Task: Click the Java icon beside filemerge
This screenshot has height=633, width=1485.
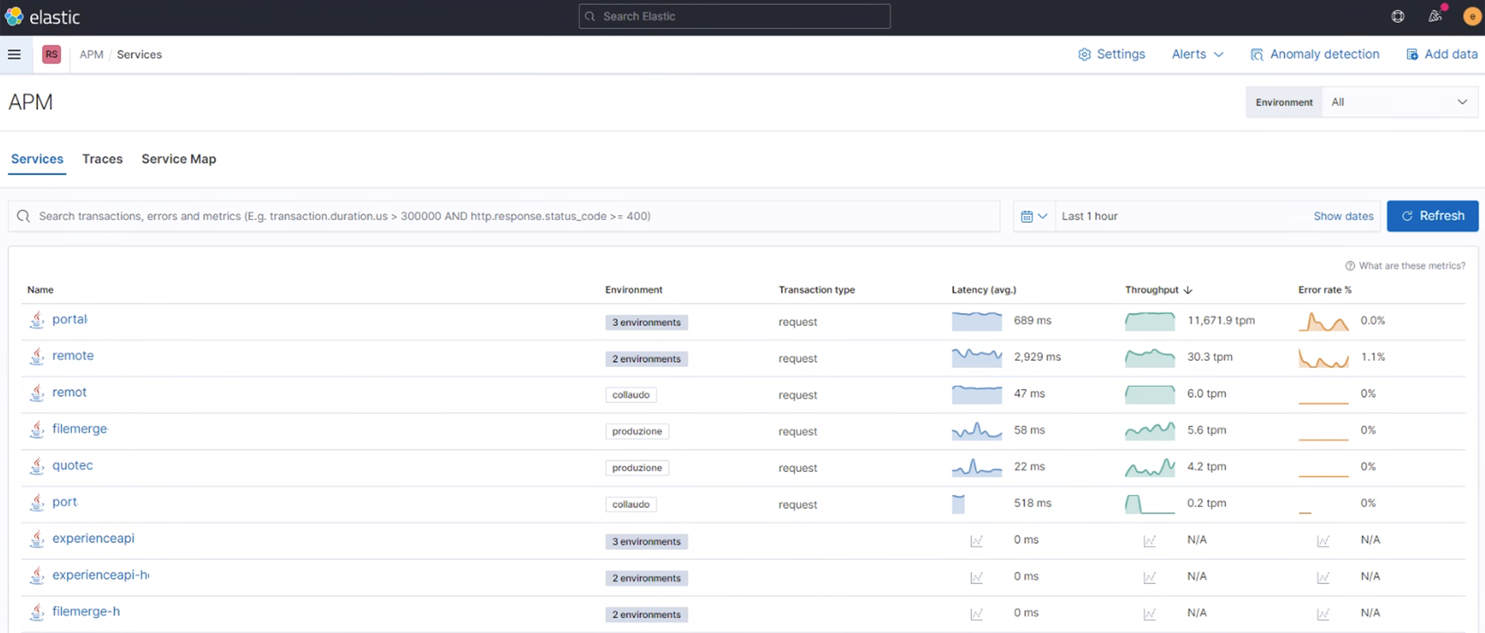Action: 37,430
